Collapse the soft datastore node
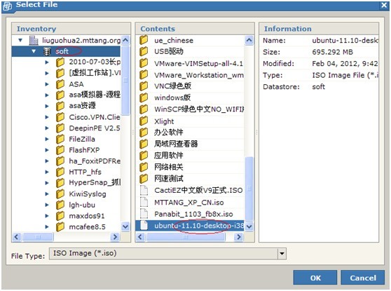Image resolution: width=391 pixels, height=291 pixels. 34,51
